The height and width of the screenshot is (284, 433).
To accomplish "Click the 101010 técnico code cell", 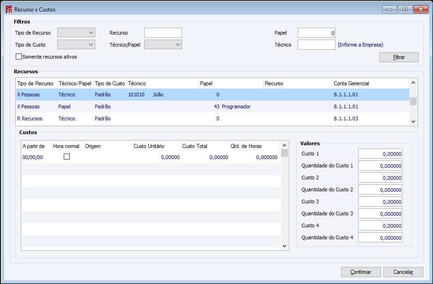I will [x=136, y=95].
